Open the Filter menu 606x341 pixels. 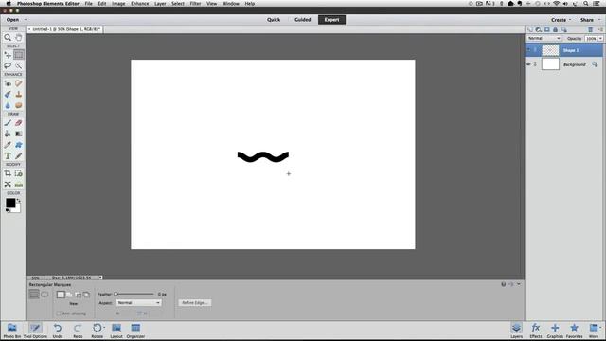click(x=195, y=4)
